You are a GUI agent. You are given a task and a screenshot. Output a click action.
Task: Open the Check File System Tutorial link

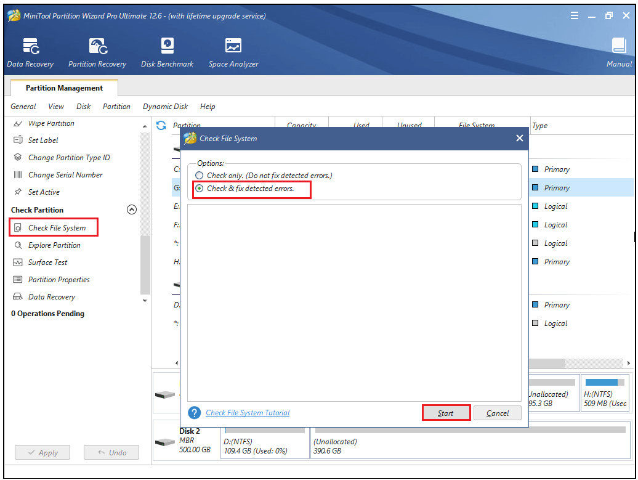tap(248, 413)
